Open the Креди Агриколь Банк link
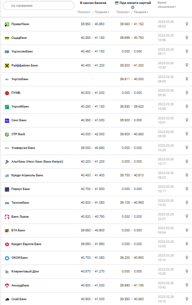This screenshot has width=192, height=305. (27, 175)
